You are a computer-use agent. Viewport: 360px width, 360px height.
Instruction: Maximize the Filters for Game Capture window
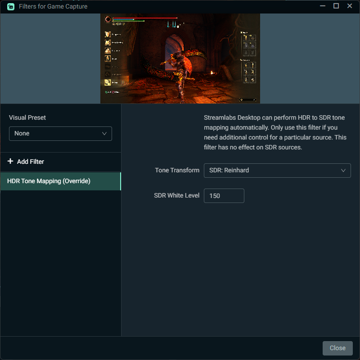coord(336,6)
